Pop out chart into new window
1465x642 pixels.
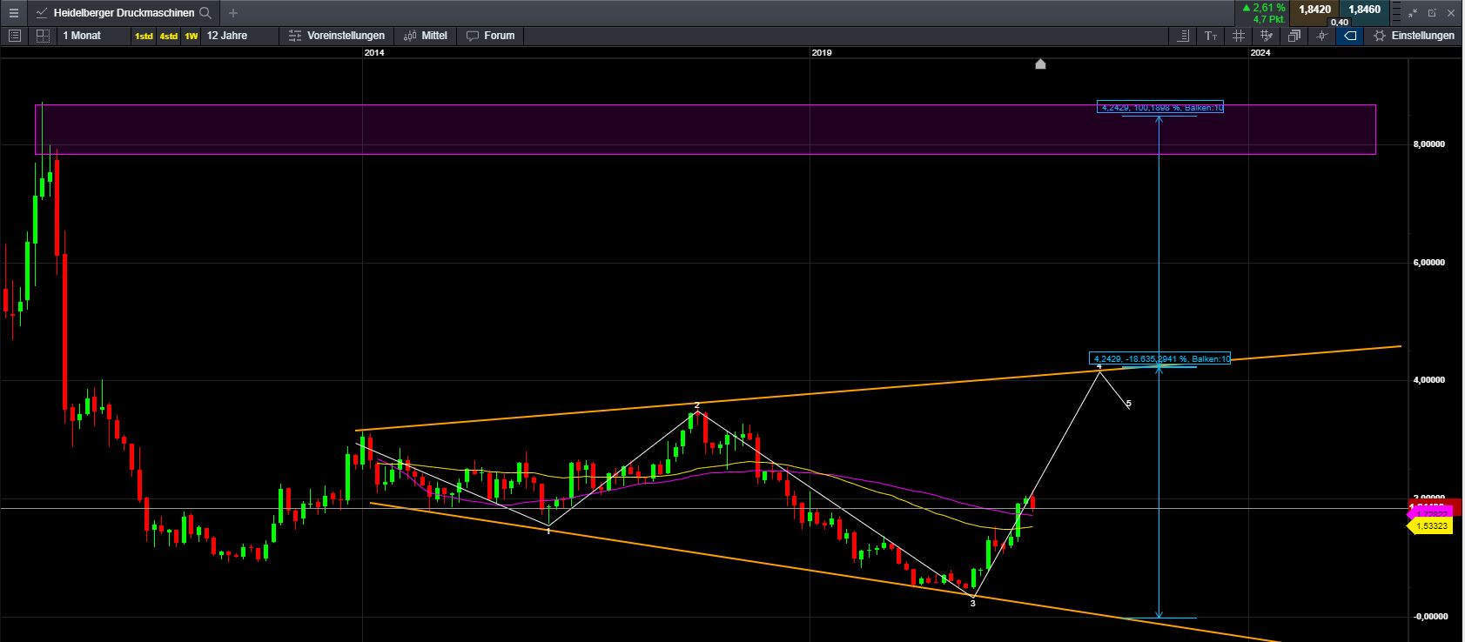(1432, 13)
